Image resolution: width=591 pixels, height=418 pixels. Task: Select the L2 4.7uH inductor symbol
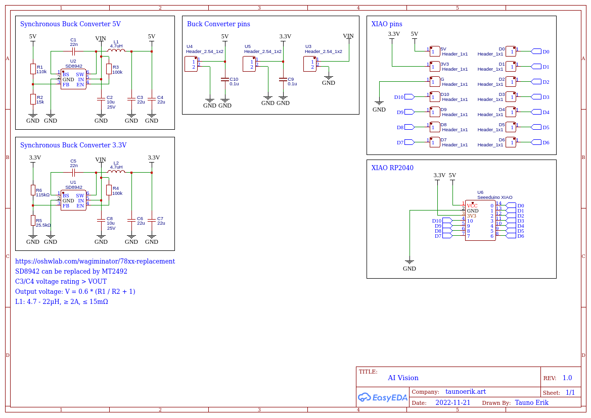[116, 172]
